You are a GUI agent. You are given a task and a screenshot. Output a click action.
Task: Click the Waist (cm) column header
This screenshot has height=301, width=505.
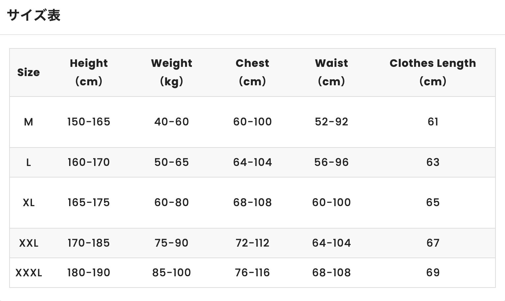(x=332, y=72)
